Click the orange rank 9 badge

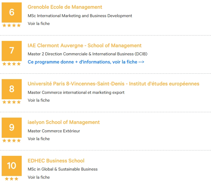coord(11,128)
